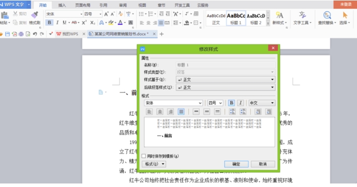
Task: Click Print Preview icon in quick toolbar
Action: [x=28, y=34]
